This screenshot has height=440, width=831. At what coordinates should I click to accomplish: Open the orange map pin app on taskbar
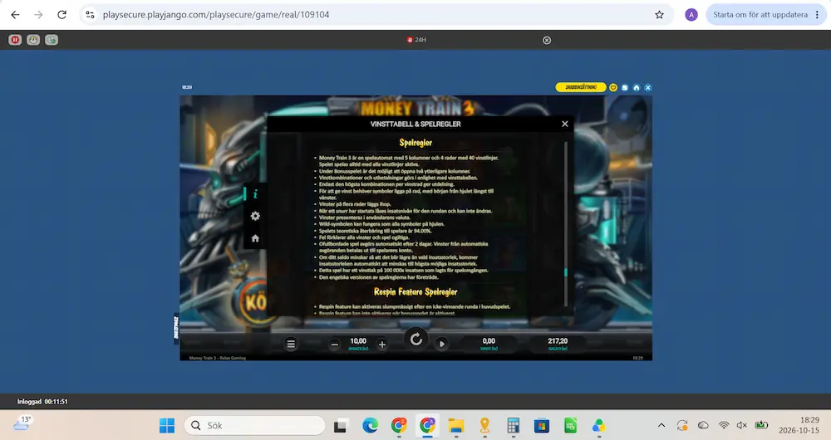484,425
